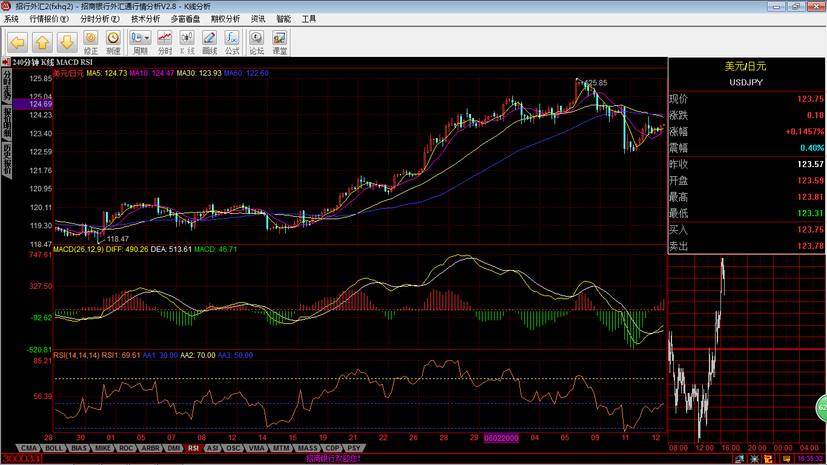Switch to the BOLL indicator tab
The image size is (827, 465).
click(x=54, y=448)
